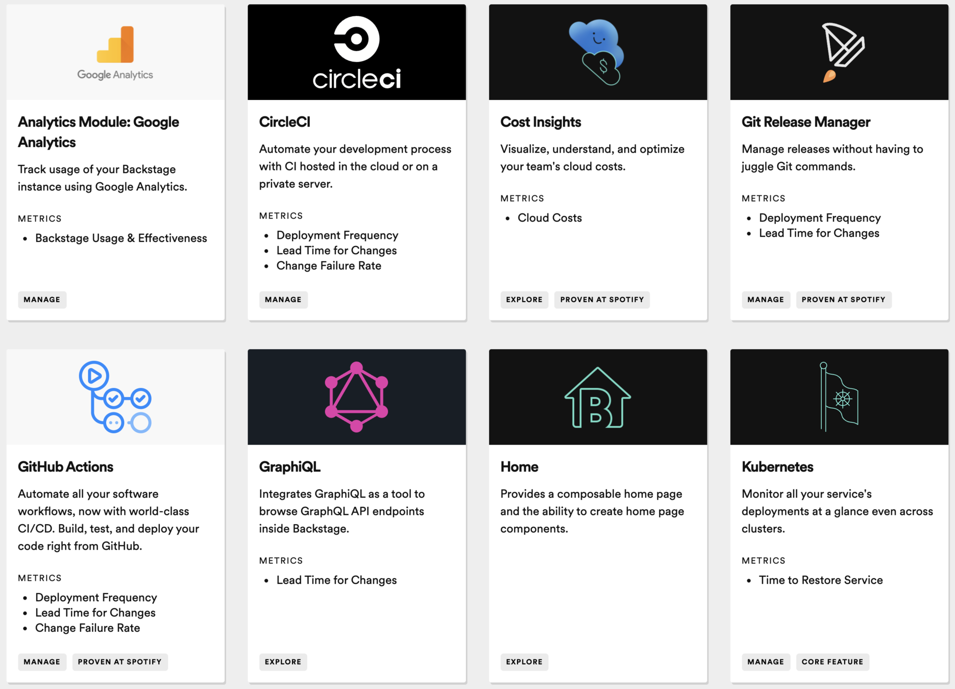Open the GitHub Actions plugin title
The width and height of the screenshot is (955, 689).
[x=65, y=467]
